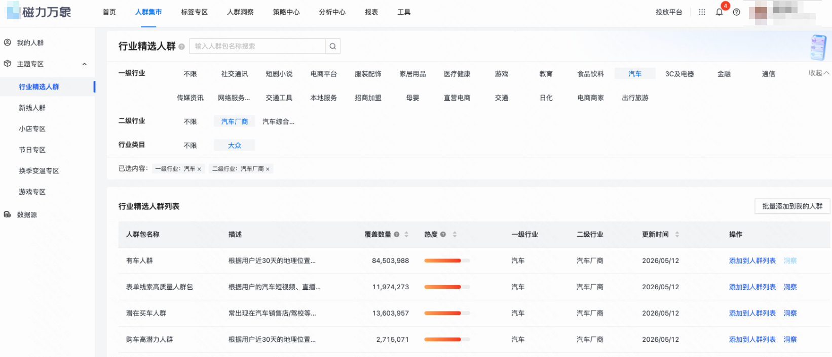Sort by 更新时间 column arrows
The image size is (832, 357).
pyautogui.click(x=677, y=234)
